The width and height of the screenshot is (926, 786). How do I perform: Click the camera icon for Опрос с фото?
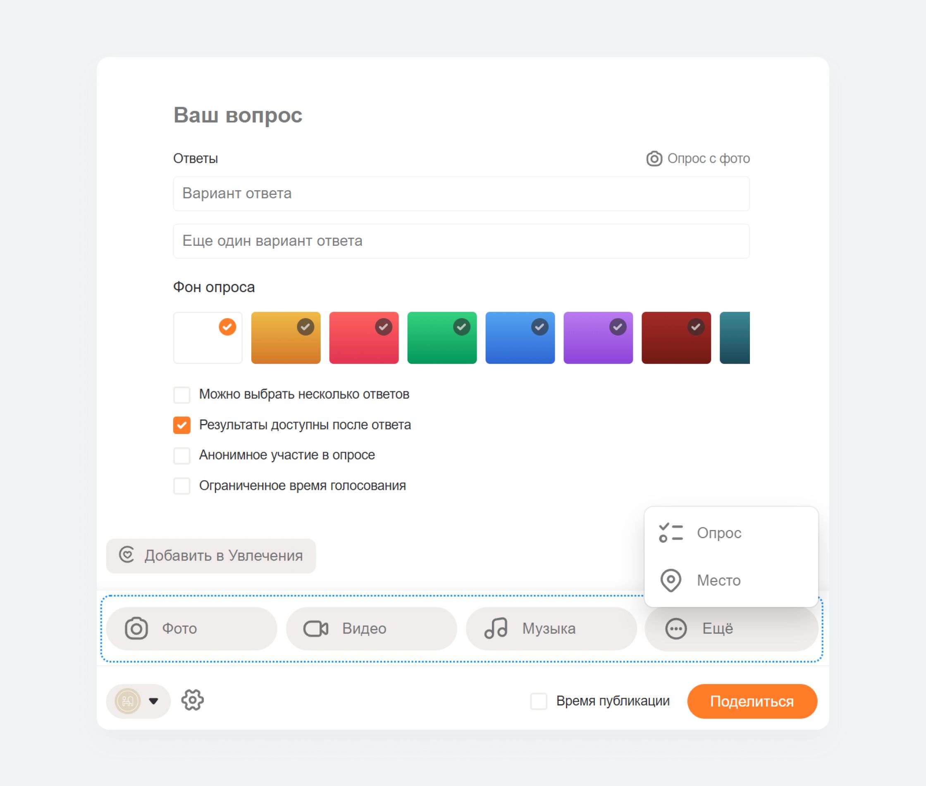pos(654,158)
